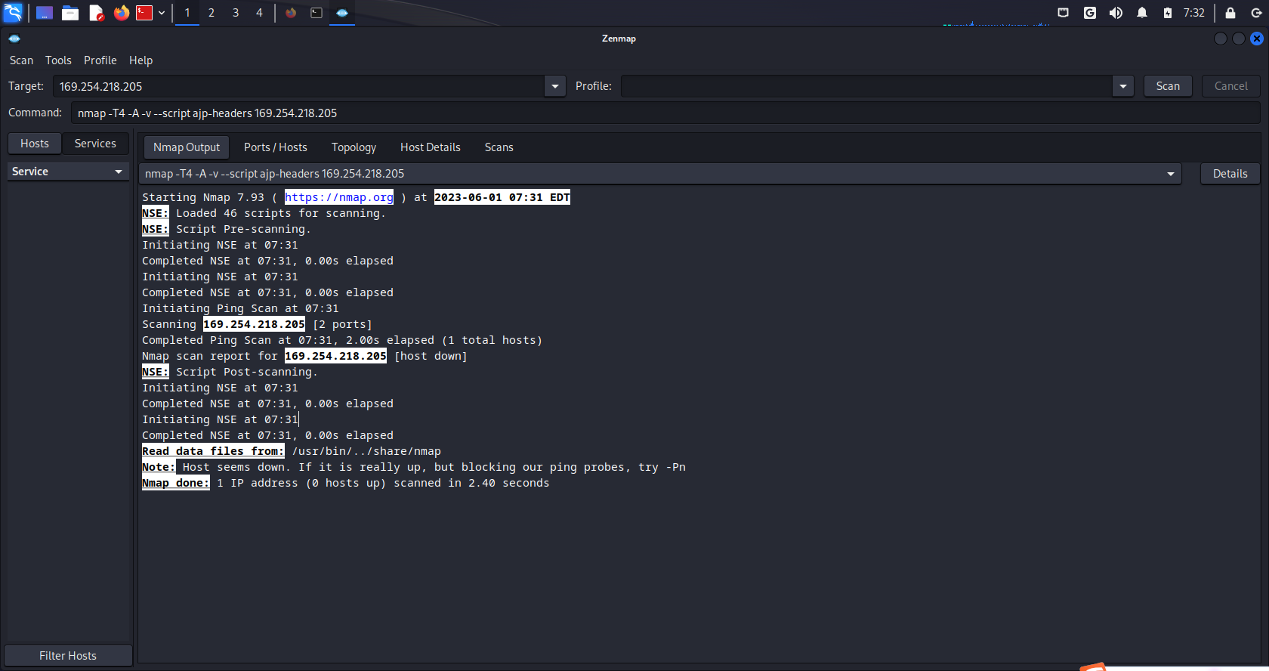The height and width of the screenshot is (671, 1269).
Task: Expand the terminal launcher dropdown arrow
Action: (x=162, y=13)
